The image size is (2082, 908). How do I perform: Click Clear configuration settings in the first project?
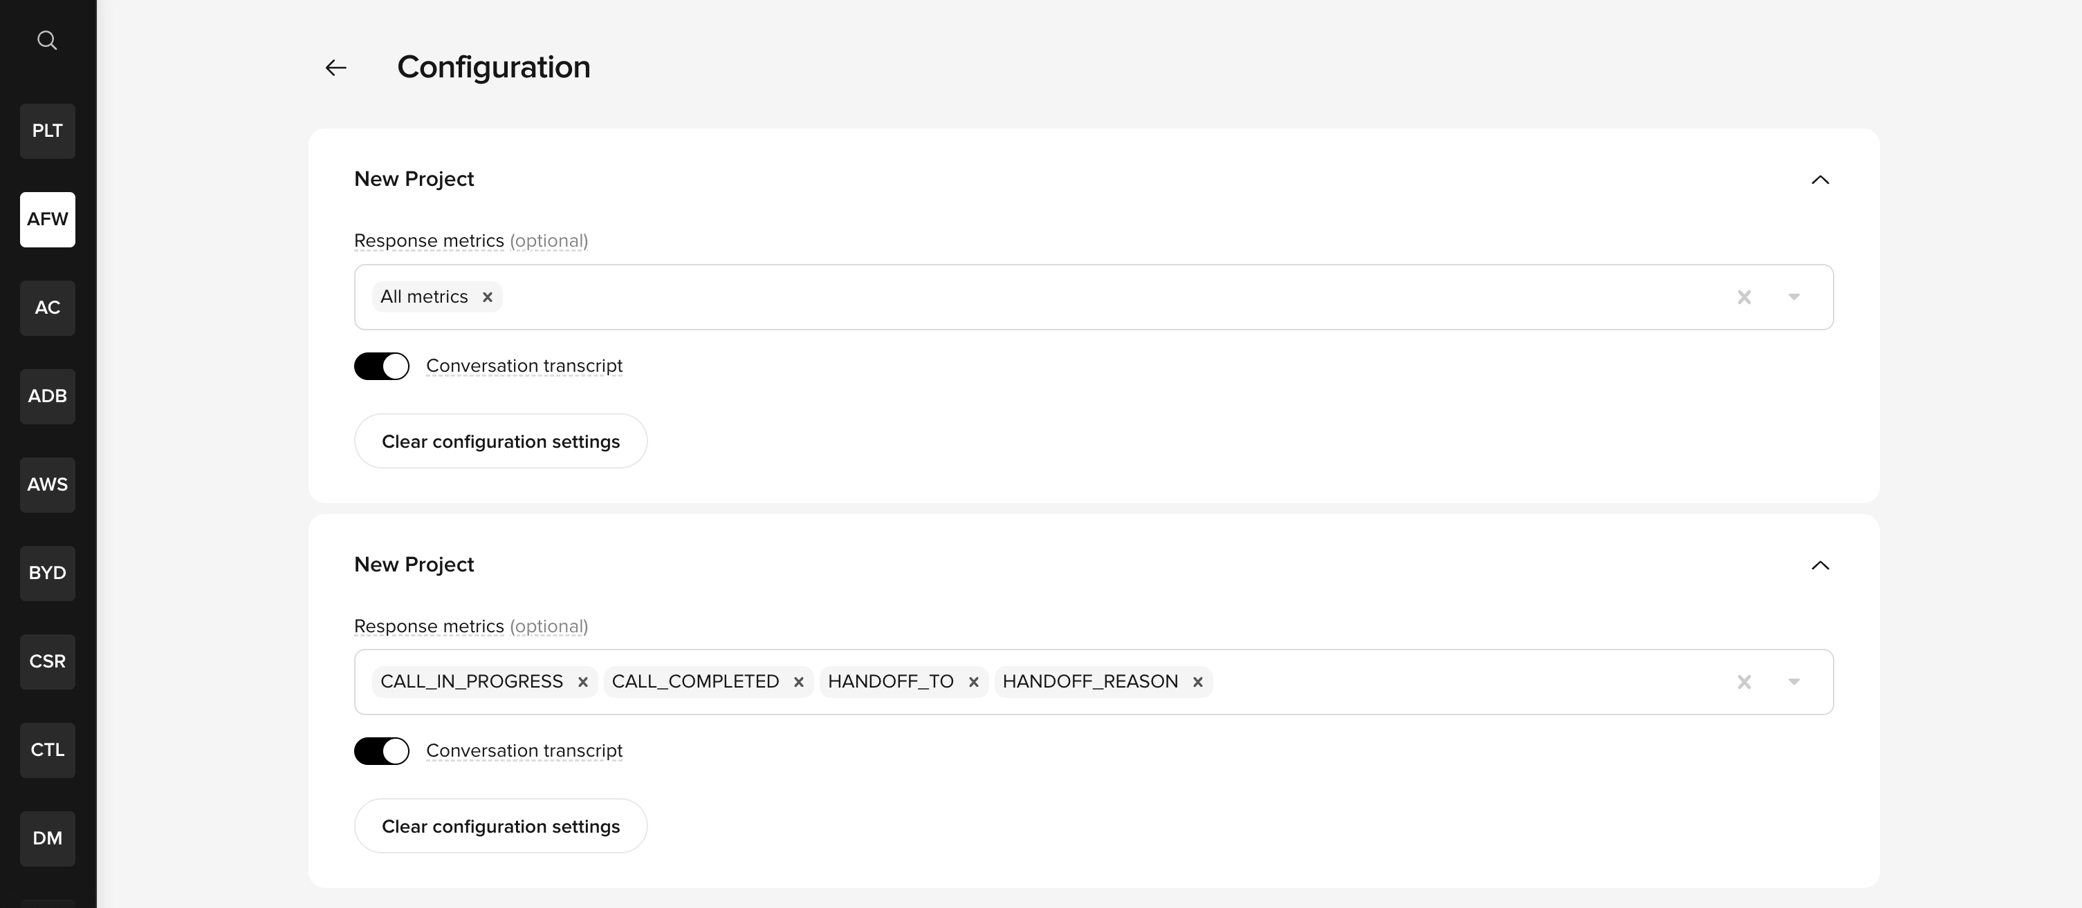coord(500,441)
